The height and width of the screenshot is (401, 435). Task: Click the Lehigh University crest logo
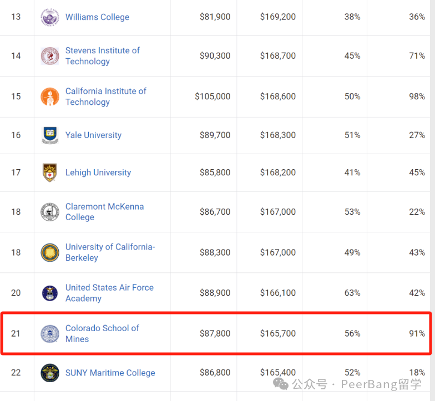point(50,172)
